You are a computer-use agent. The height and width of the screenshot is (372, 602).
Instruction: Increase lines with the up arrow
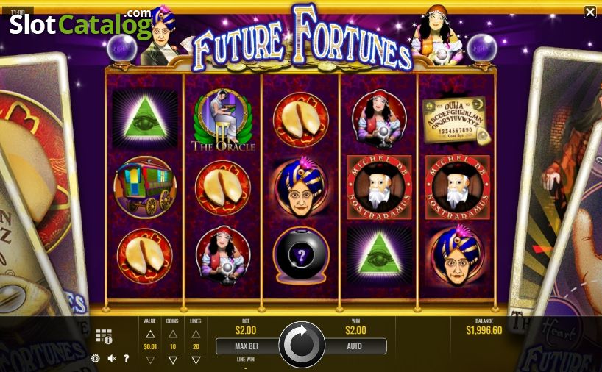[x=196, y=334]
